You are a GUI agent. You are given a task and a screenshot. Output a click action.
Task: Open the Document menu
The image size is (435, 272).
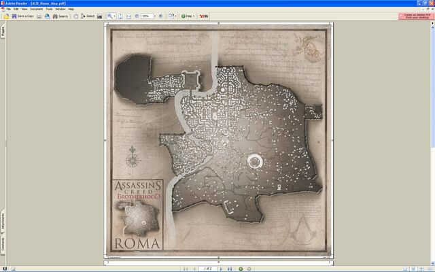click(36, 9)
